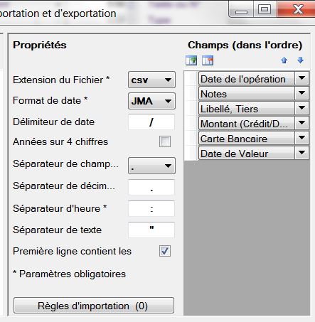The image size is (315, 322).
Task: Open the Date de l'opération field dropdown
Action: coord(301,78)
